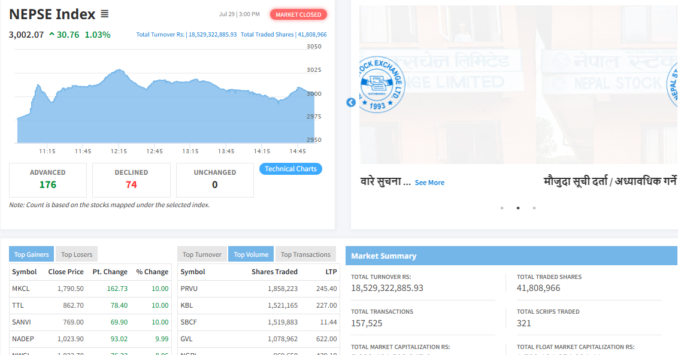Show the Top Turnover tab
Screen dimensions: 678x355
coord(202,254)
